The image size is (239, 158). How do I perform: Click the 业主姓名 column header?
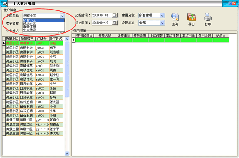click(x=56, y=39)
